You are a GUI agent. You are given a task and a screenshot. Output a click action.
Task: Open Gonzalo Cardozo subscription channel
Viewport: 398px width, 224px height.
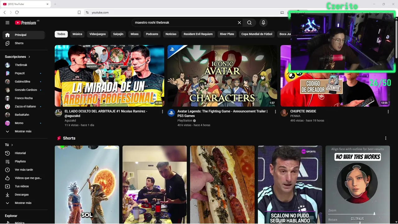coord(24,90)
